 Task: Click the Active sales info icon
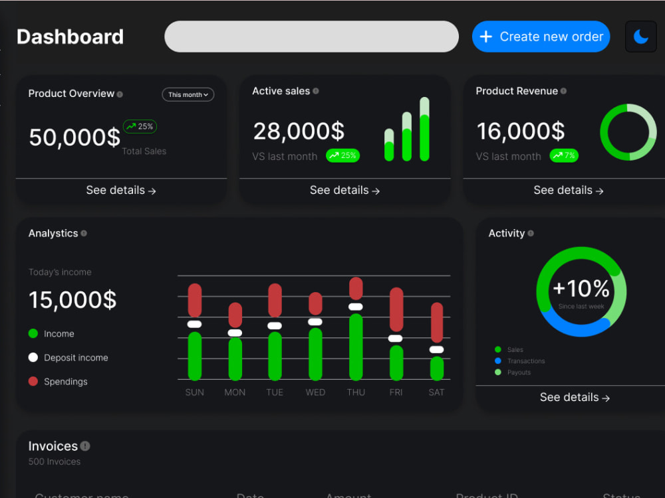click(x=315, y=91)
